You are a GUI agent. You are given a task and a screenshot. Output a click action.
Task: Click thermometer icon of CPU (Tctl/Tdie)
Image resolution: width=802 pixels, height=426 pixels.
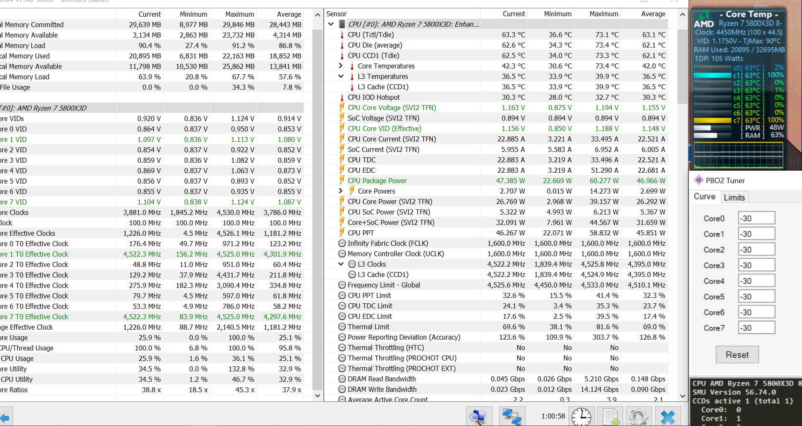coord(342,35)
